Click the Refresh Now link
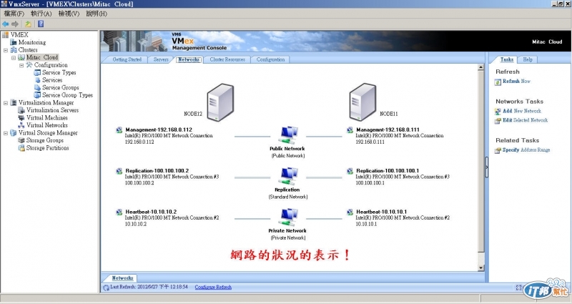Screen dimensions: 572x304 tap(516, 82)
